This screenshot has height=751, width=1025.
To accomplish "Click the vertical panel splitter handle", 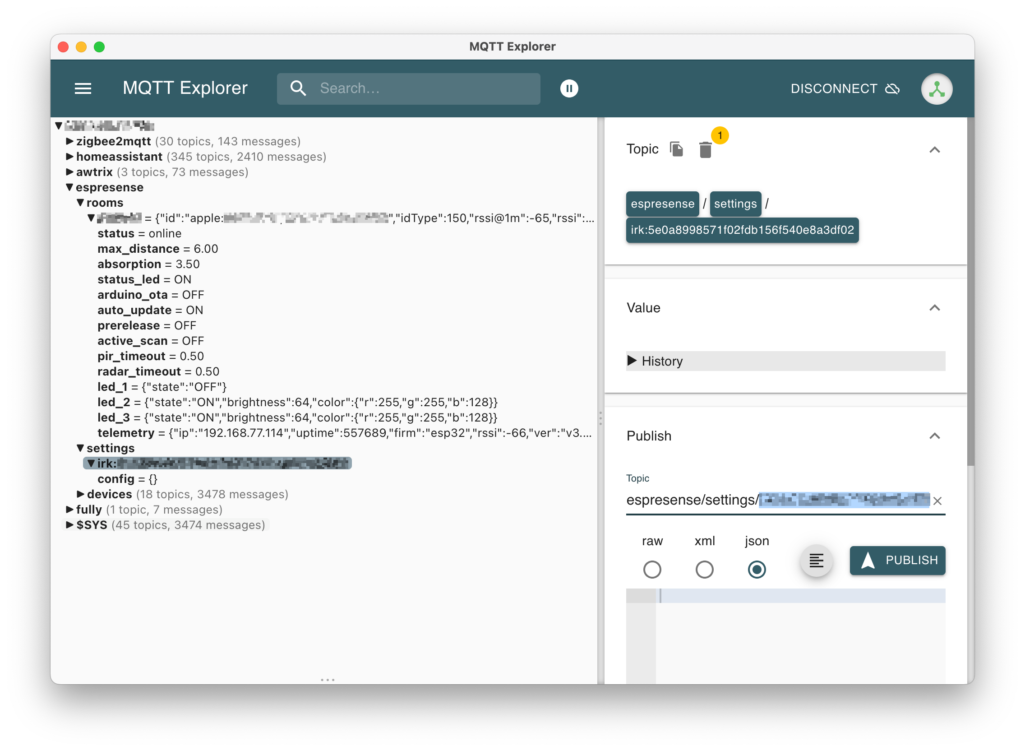I will pyautogui.click(x=600, y=418).
